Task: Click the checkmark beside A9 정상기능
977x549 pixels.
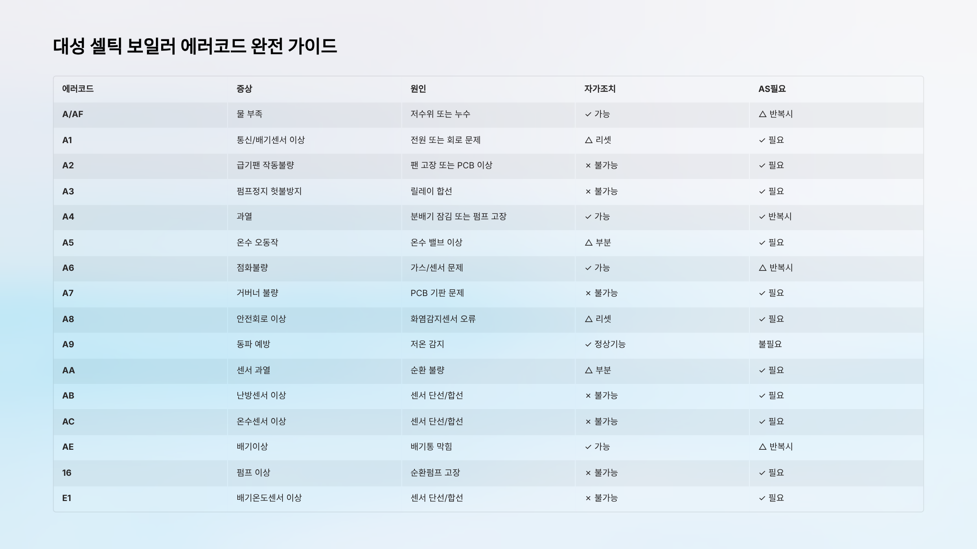Action: [x=588, y=344]
